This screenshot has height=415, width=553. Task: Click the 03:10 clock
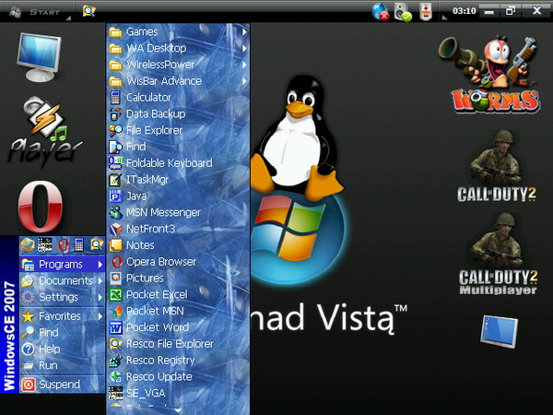tap(465, 11)
